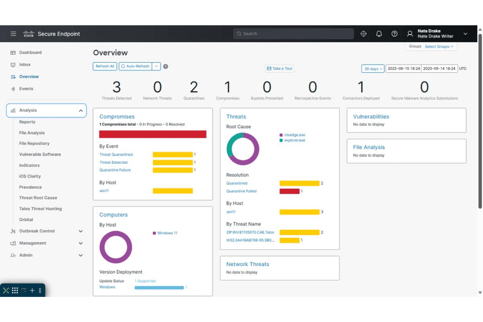
Task: Start the Take a Tour button
Action: click(x=280, y=69)
